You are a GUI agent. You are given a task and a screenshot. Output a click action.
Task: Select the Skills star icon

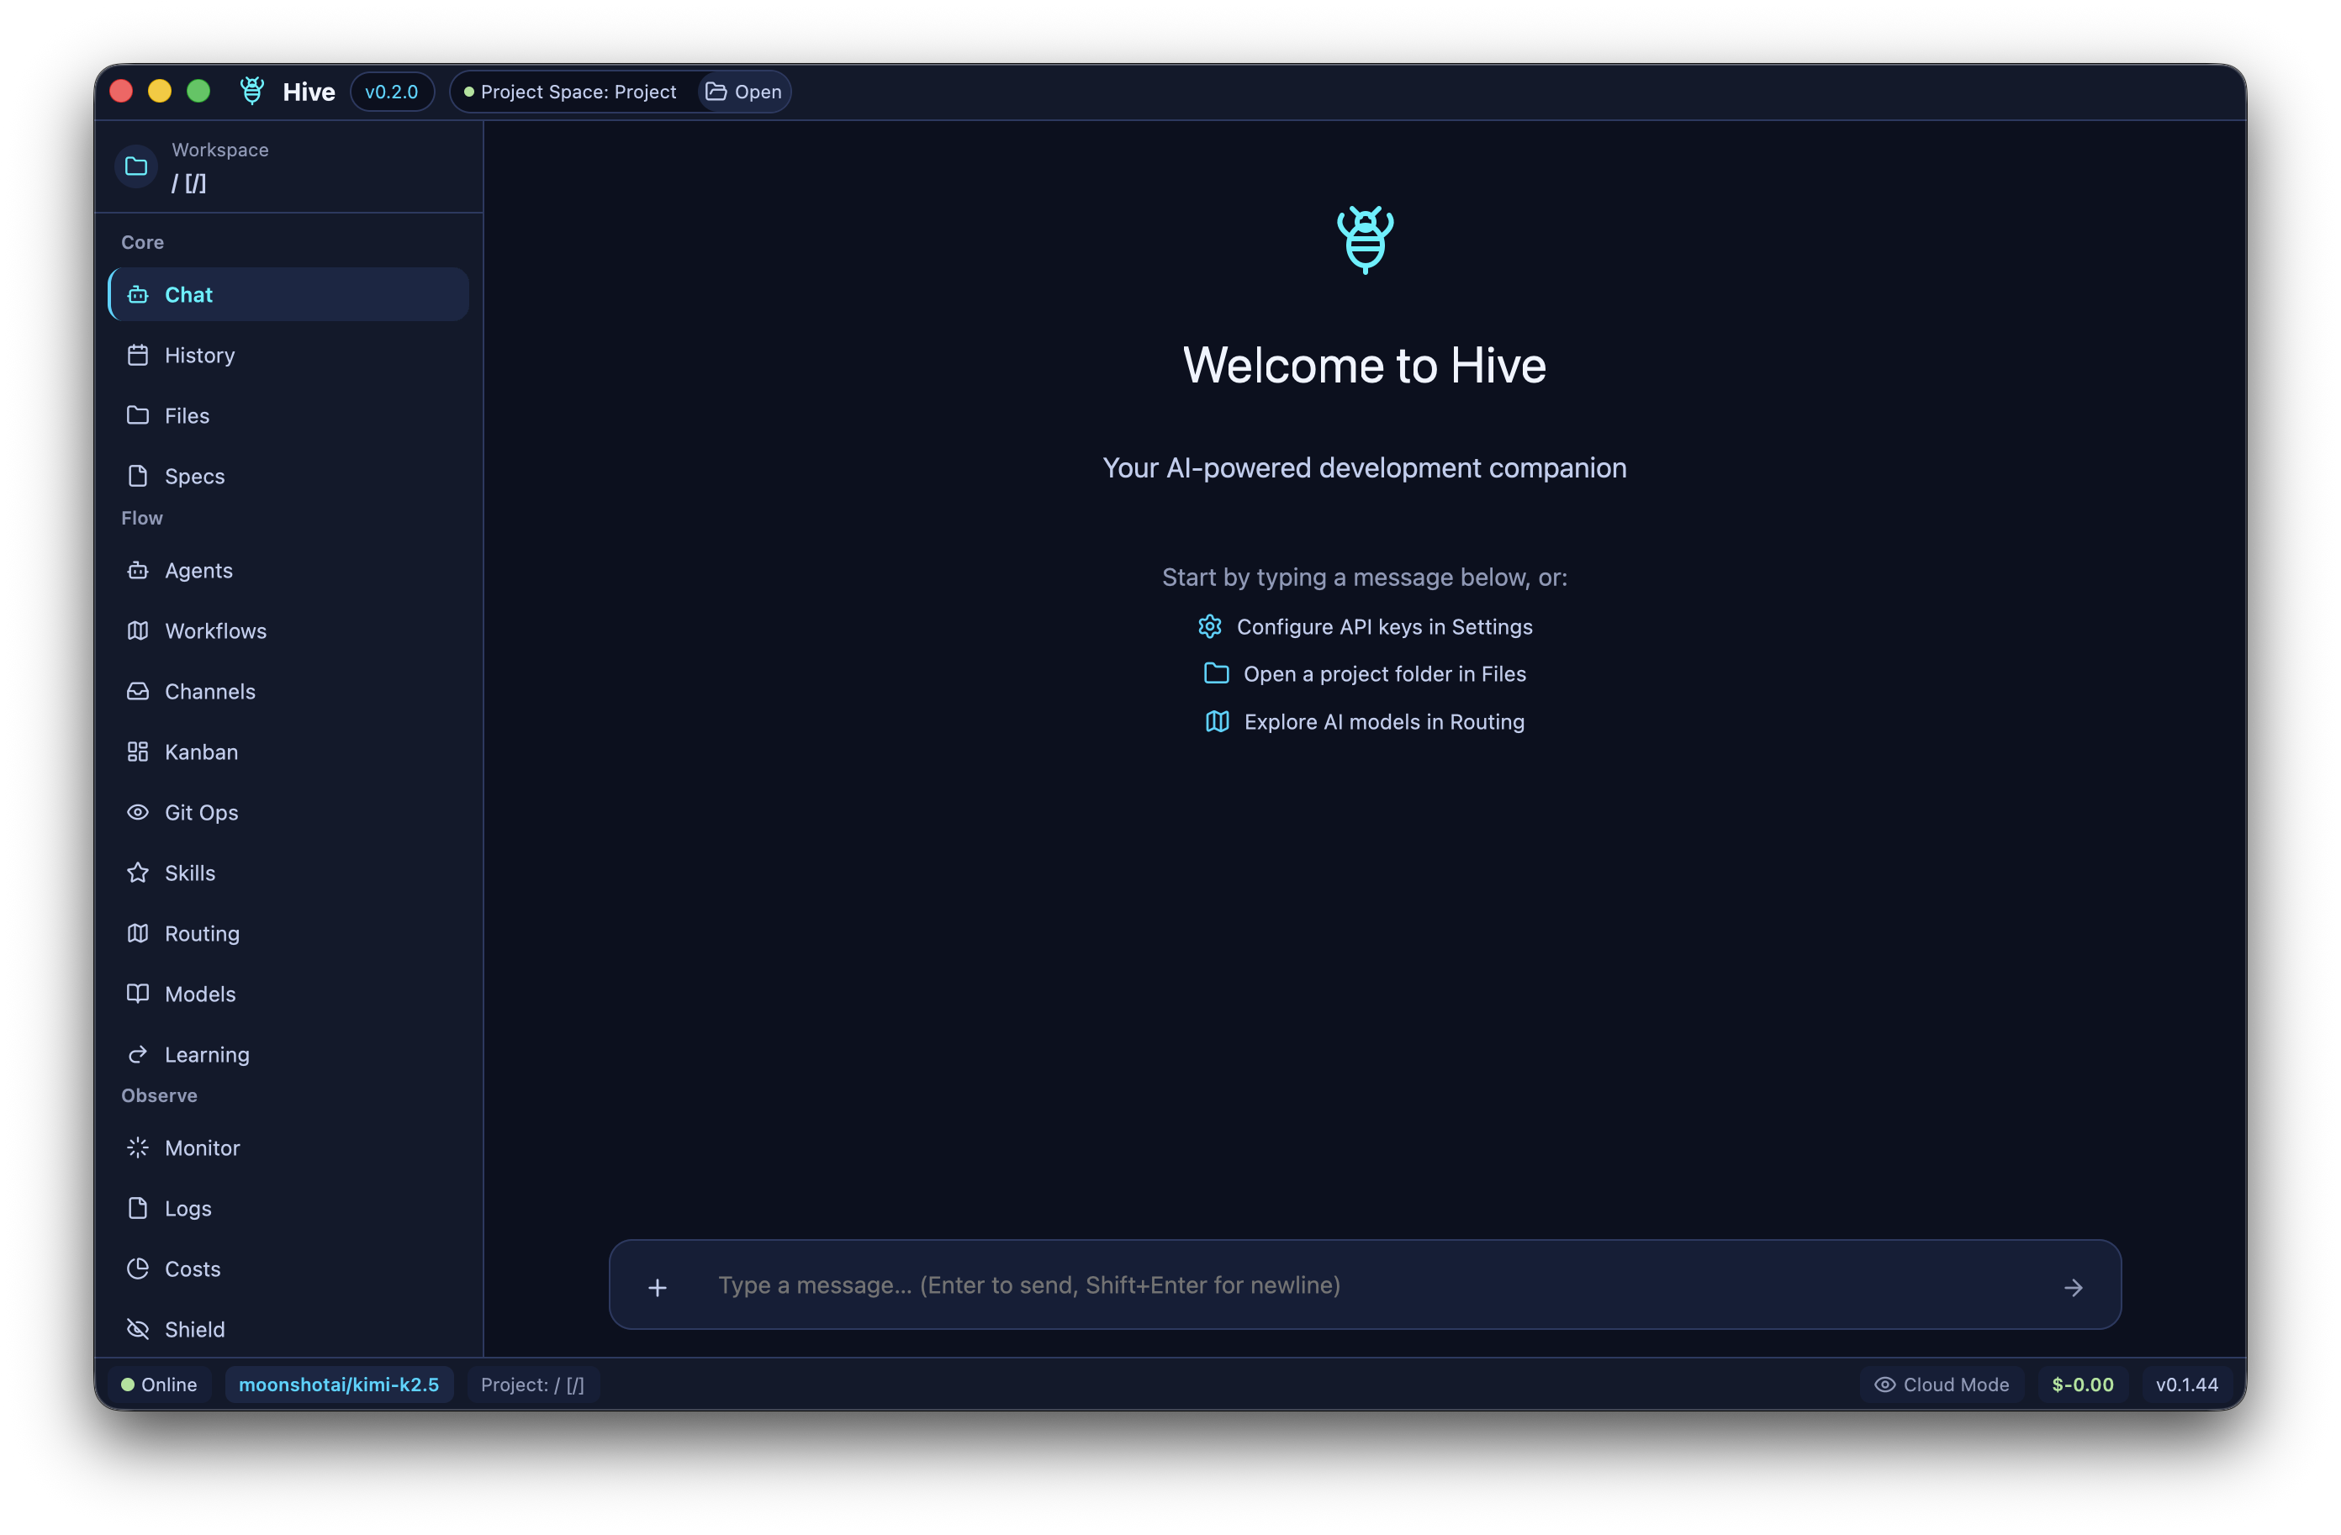[x=139, y=873]
